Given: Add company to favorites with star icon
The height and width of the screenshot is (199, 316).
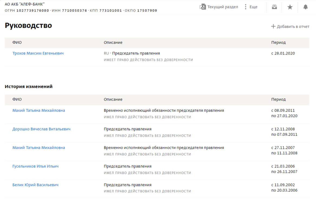Looking at the screenshot, I should pyautogui.click(x=290, y=7).
